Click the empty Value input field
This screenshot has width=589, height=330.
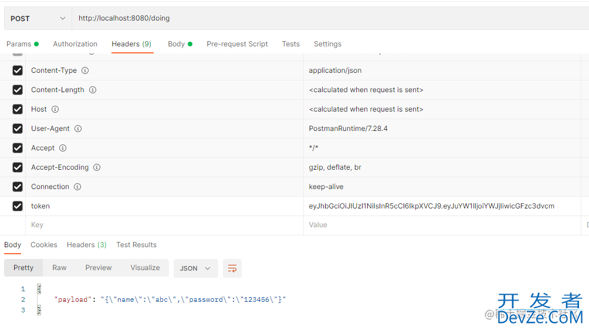click(442, 225)
